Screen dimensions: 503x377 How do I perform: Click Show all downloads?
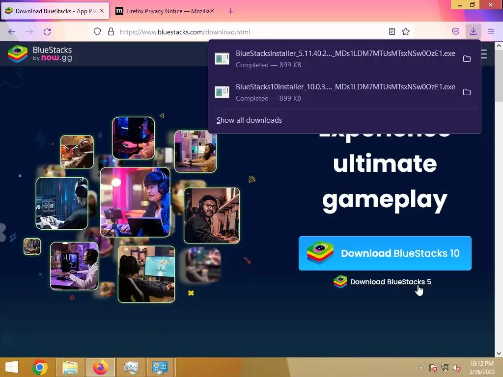[249, 120]
